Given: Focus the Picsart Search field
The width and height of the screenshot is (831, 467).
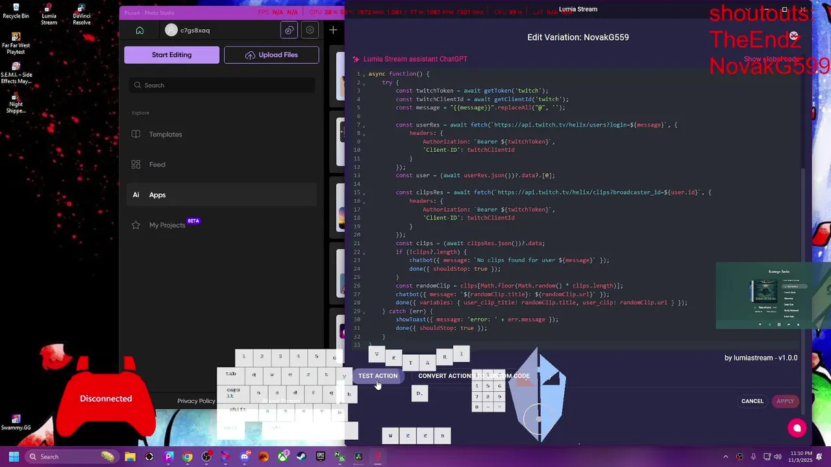Looking at the screenshot, I should (221, 85).
